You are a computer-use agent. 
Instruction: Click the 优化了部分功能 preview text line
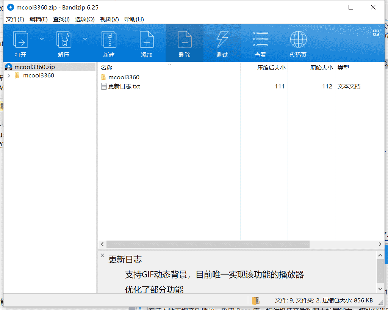[154, 289]
